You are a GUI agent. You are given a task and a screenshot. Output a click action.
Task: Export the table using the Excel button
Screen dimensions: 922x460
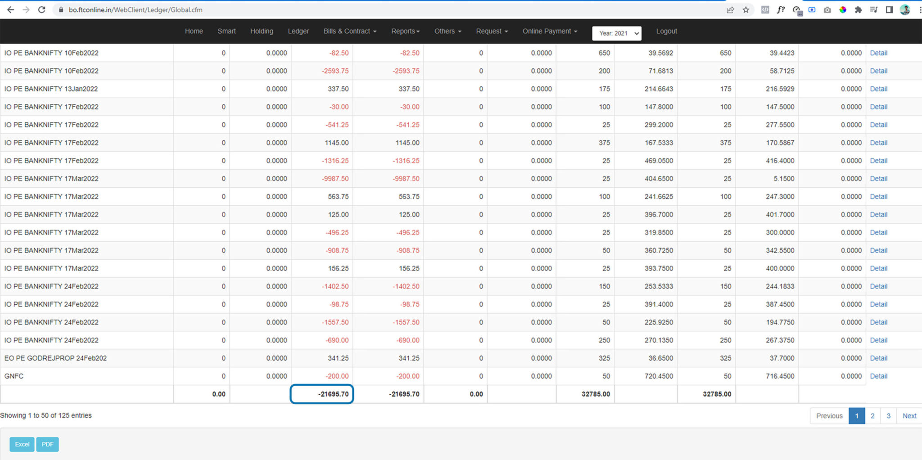coord(22,444)
